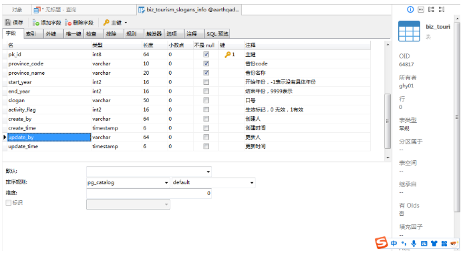463x261 pixels.
Task: Click the slogan length value 50
Action: tap(146, 100)
